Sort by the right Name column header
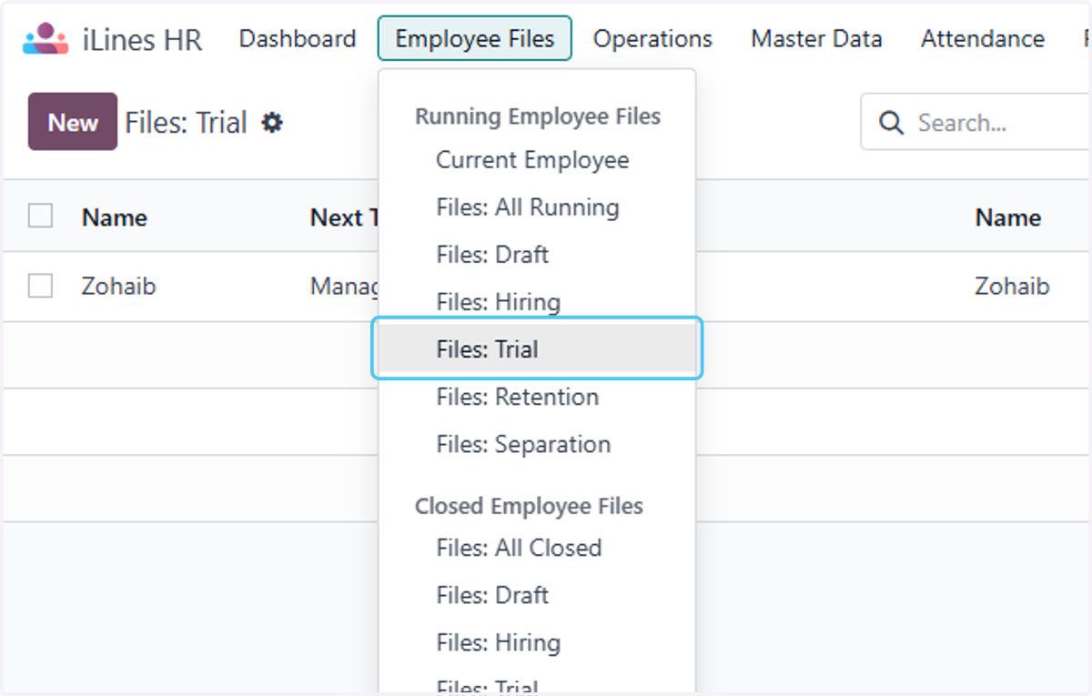 click(1008, 217)
